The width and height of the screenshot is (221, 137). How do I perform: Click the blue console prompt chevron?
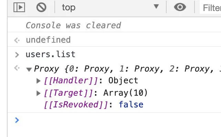point(17,120)
